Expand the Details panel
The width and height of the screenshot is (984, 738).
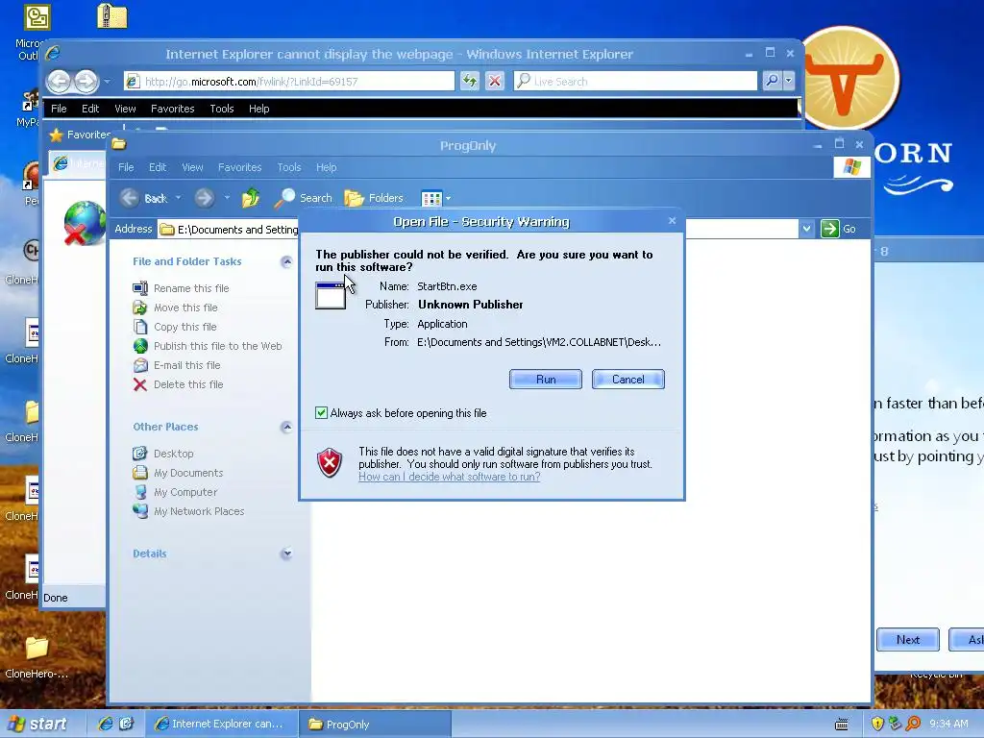pos(286,553)
